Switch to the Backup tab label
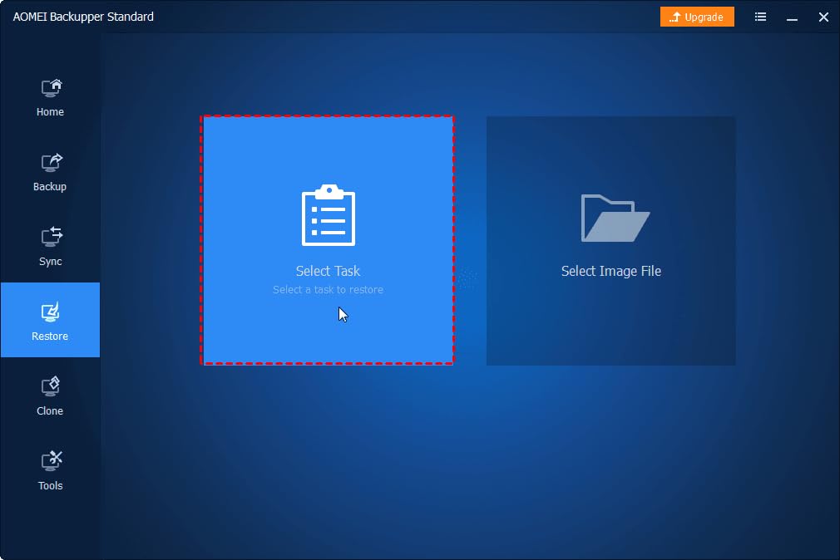Image resolution: width=840 pixels, height=560 pixels. pos(50,187)
